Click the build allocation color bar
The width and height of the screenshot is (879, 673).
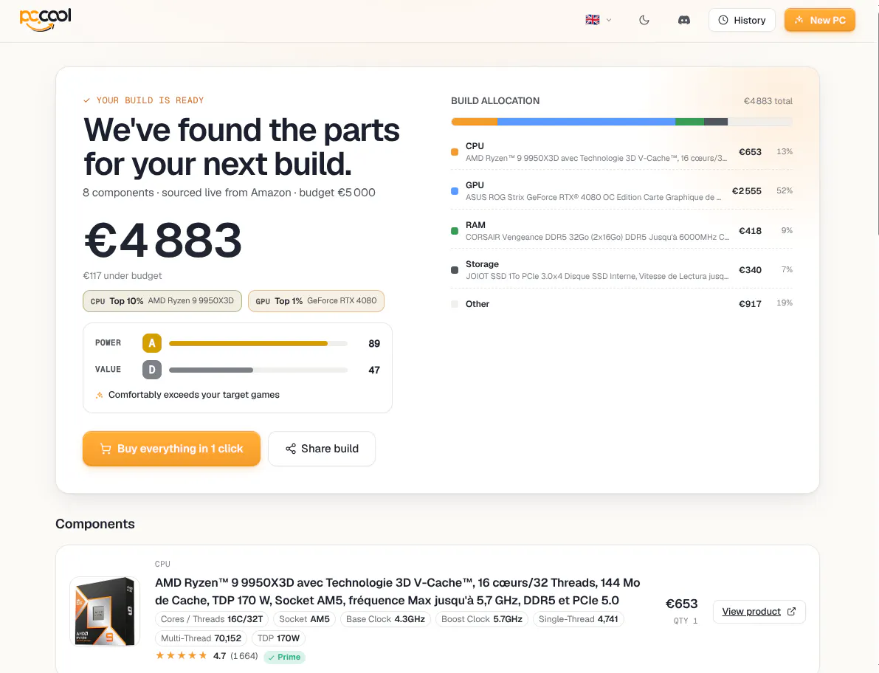pyautogui.click(x=621, y=122)
